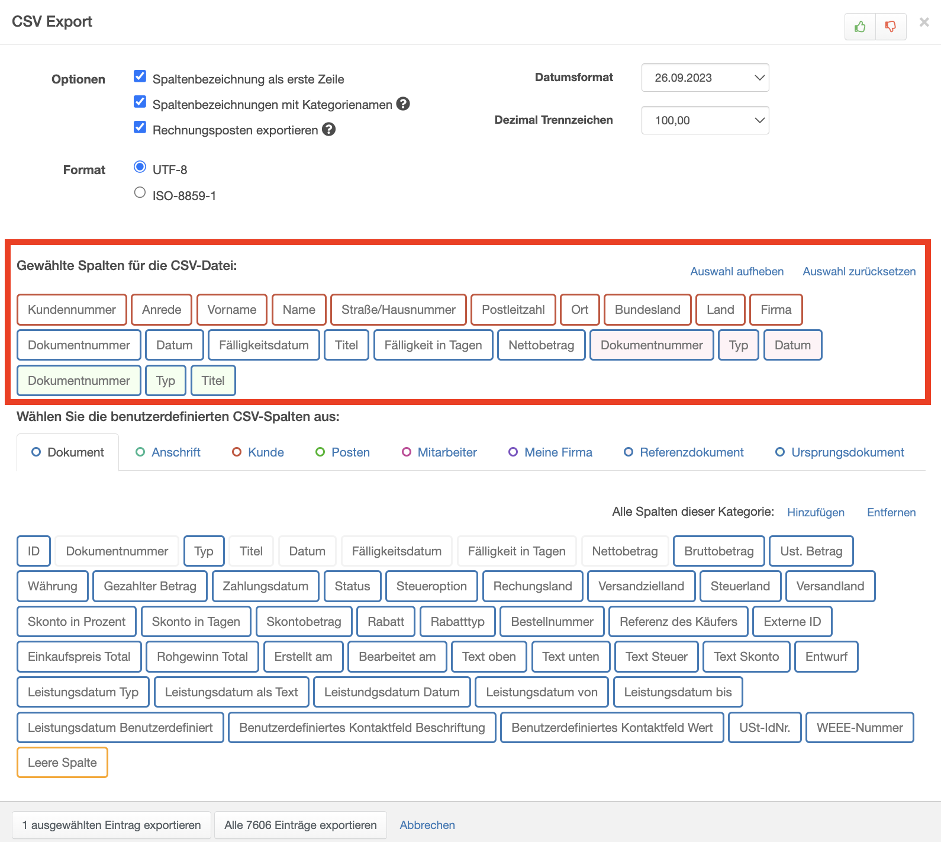Click Auswahl aufheben link
This screenshot has height=842, width=941.
(x=737, y=272)
